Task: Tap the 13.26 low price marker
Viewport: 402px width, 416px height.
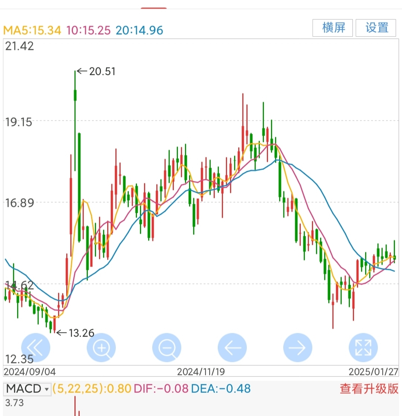Action: click(76, 333)
